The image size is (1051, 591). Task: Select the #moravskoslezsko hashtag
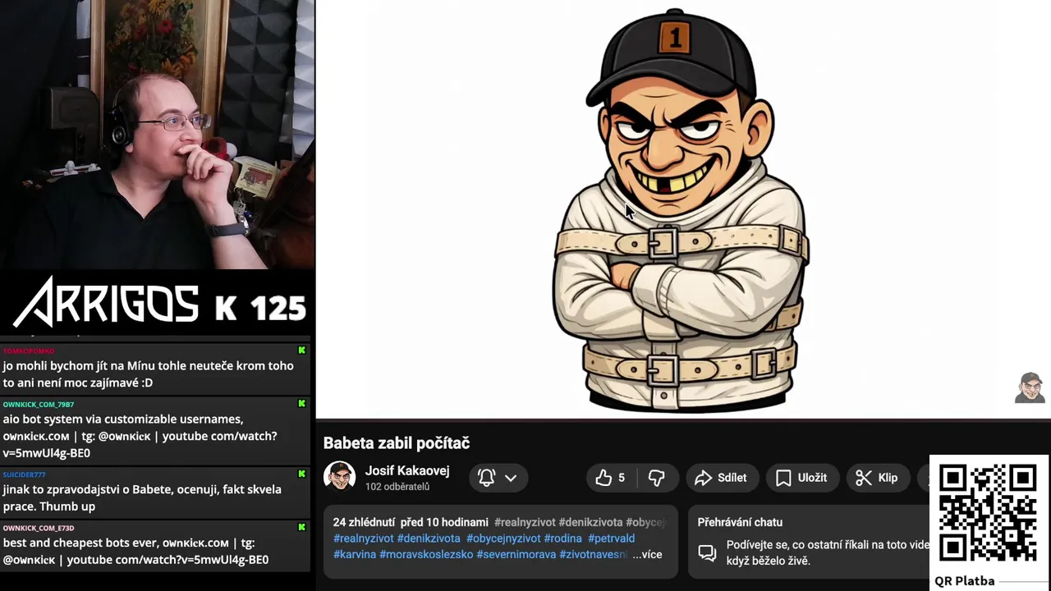pos(426,555)
